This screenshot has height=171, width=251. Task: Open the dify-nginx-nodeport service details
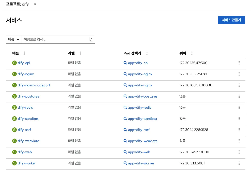click(x=34, y=85)
